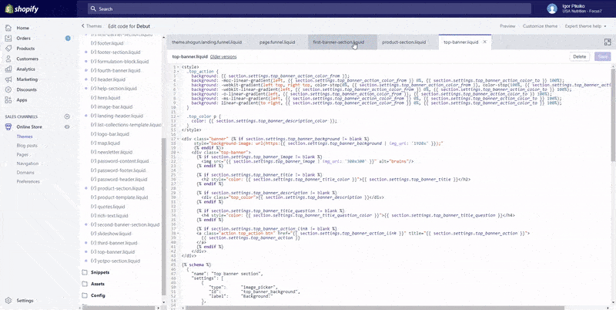Open Domains submenu item

[x=25, y=172]
